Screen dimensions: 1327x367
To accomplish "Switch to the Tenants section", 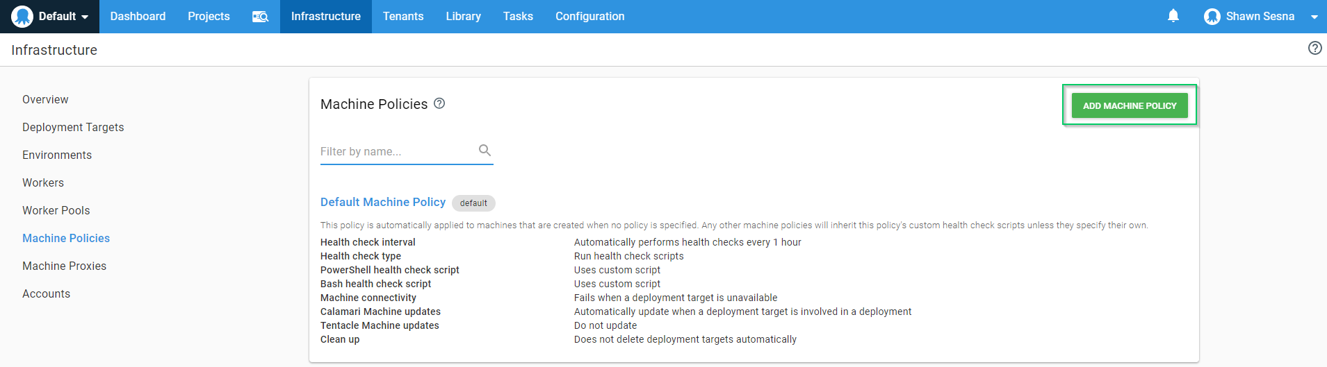I will pyautogui.click(x=403, y=17).
